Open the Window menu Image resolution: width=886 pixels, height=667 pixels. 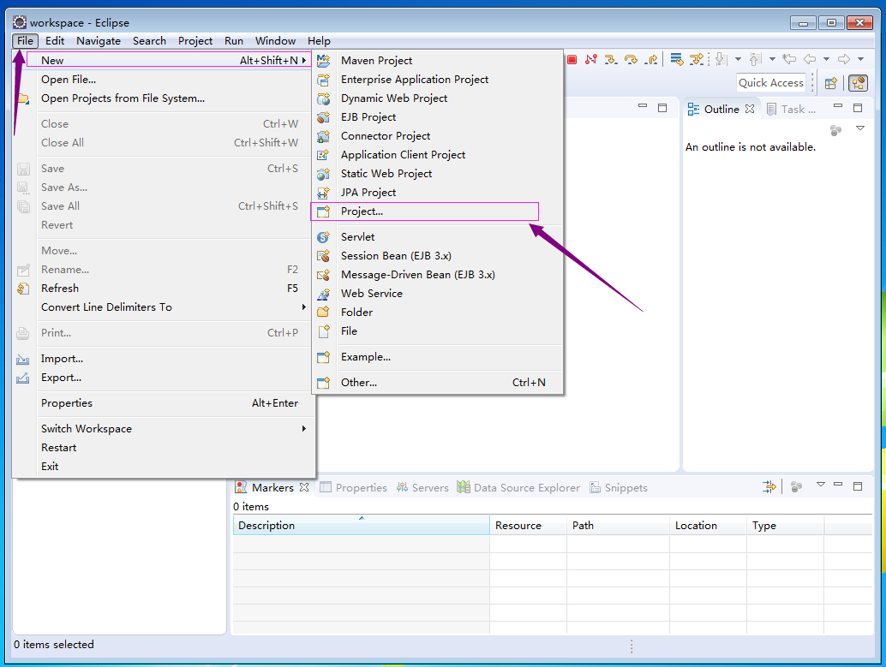click(275, 40)
